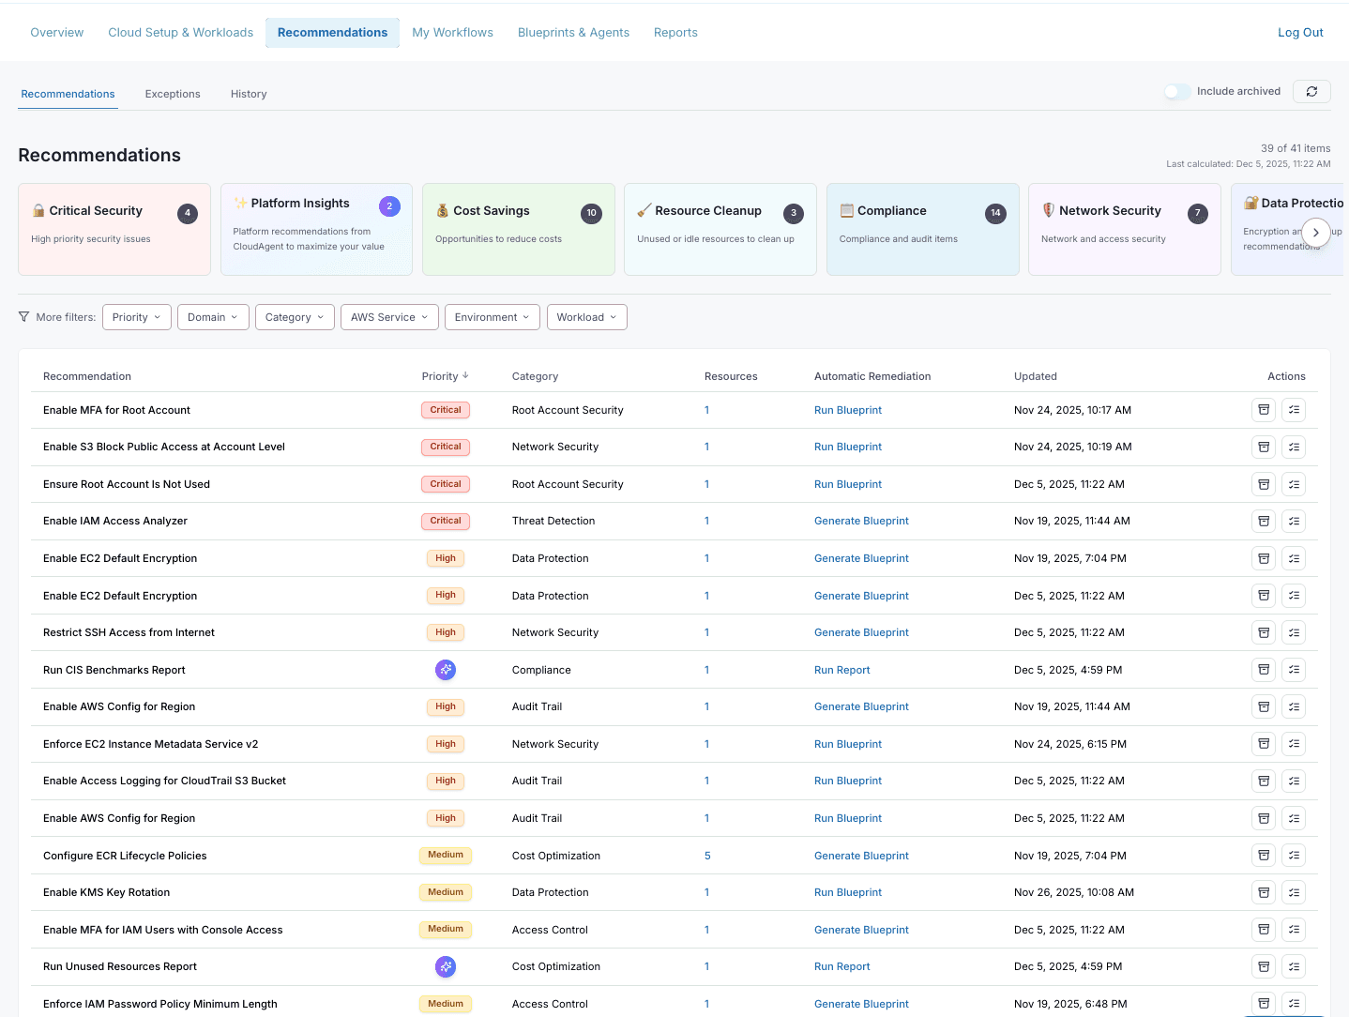1349x1017 pixels.
Task: Archive the "Enable MFA for Root Account" recommendation
Action: tap(1263, 410)
